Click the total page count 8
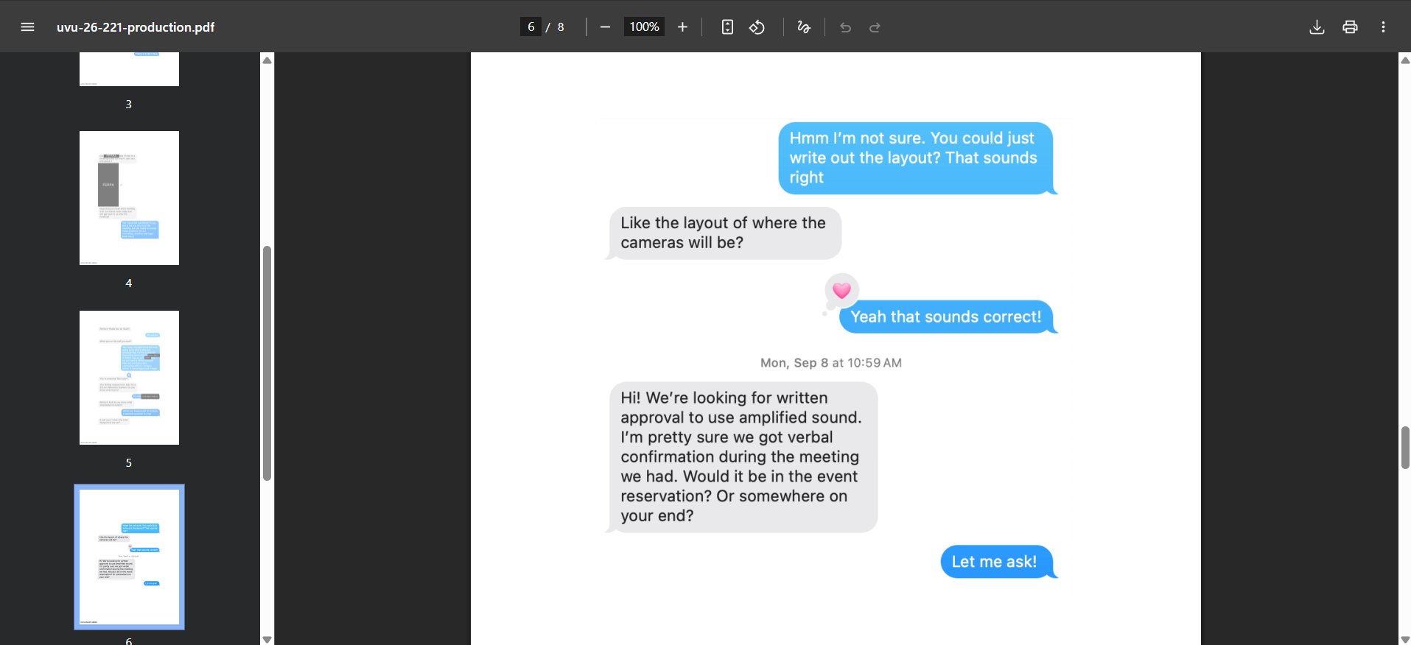The image size is (1411, 645). (x=561, y=27)
